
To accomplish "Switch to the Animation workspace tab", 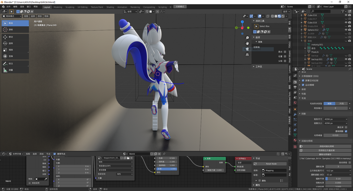I will coord(122,7).
